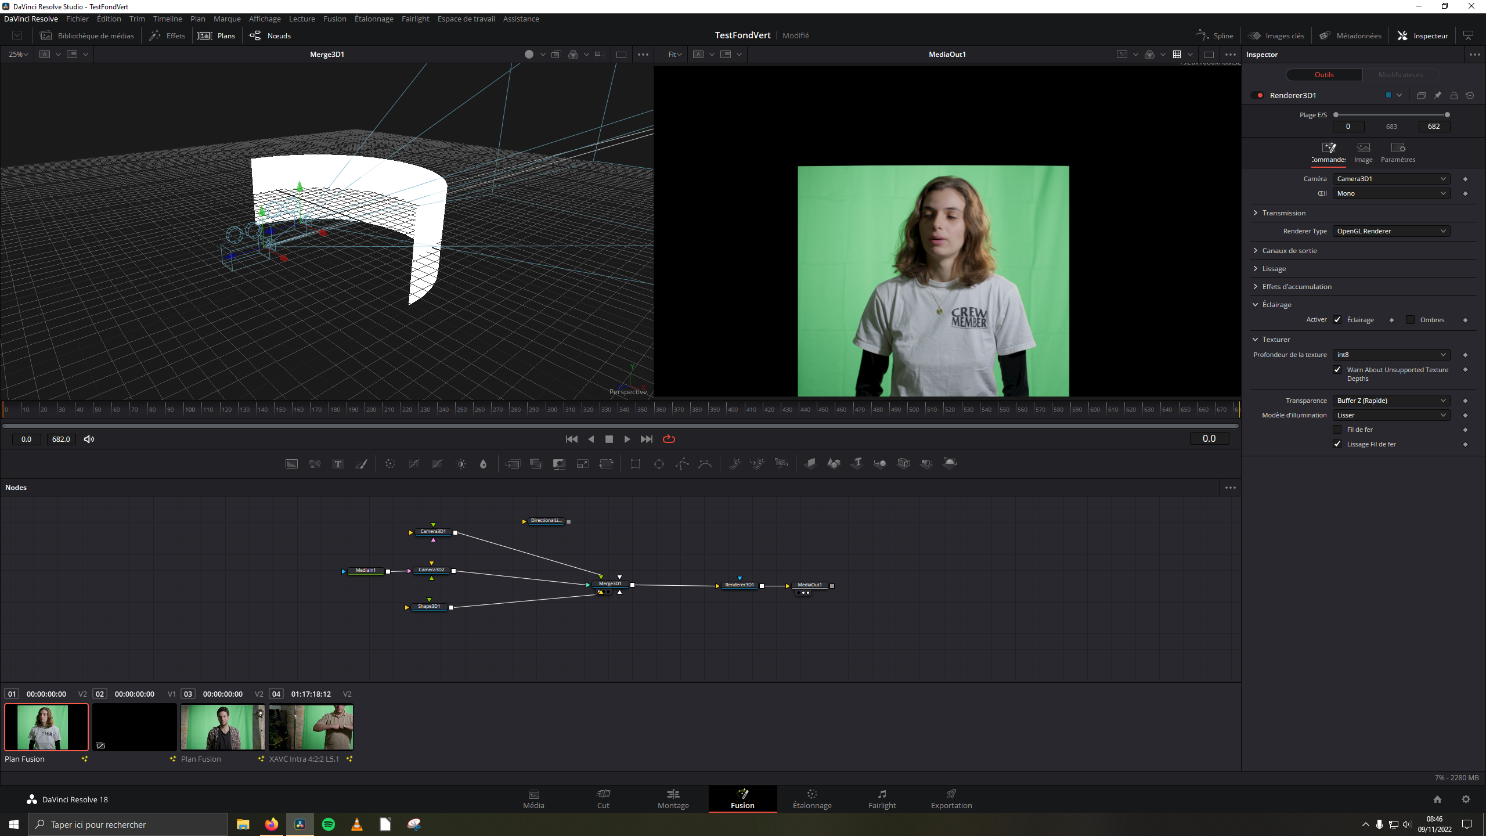The image size is (1486, 836).
Task: Switch to the Étalonnage page tab
Action: (x=812, y=799)
